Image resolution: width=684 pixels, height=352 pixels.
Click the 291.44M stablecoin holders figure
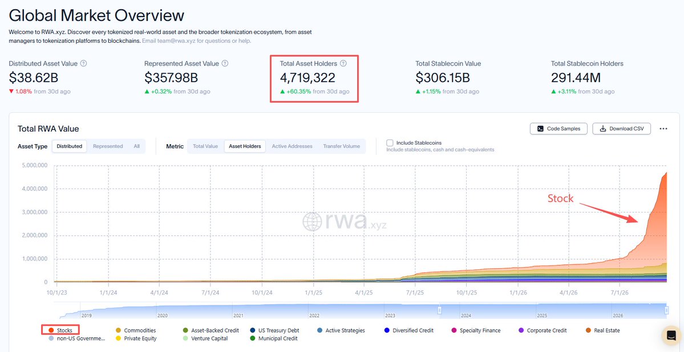pos(576,77)
